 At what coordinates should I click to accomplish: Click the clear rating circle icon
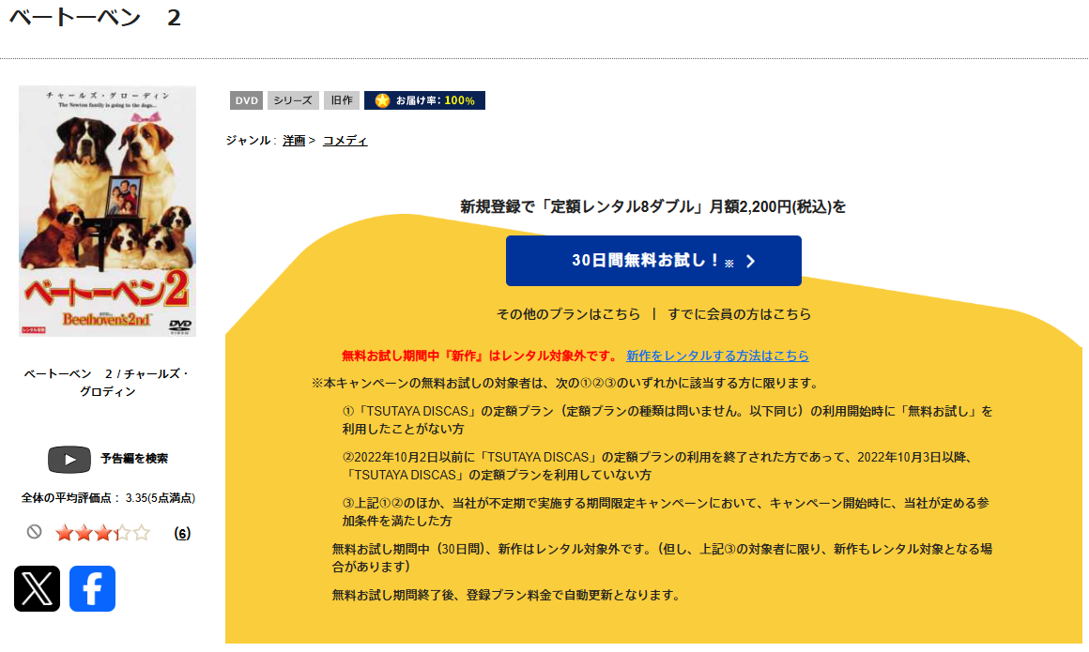coord(34,532)
